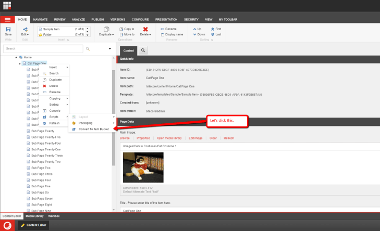Click the Convert To Item Bucket icon
Image resolution: width=380 pixels, height=231 pixels.
coord(74,129)
